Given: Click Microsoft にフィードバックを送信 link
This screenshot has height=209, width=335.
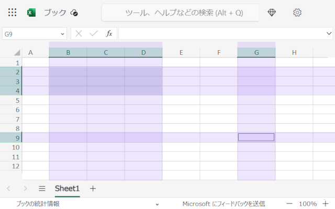Looking at the screenshot, I should (224, 204).
